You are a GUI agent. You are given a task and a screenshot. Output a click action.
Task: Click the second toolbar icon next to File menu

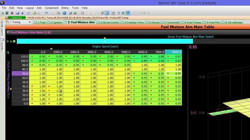(7, 13)
